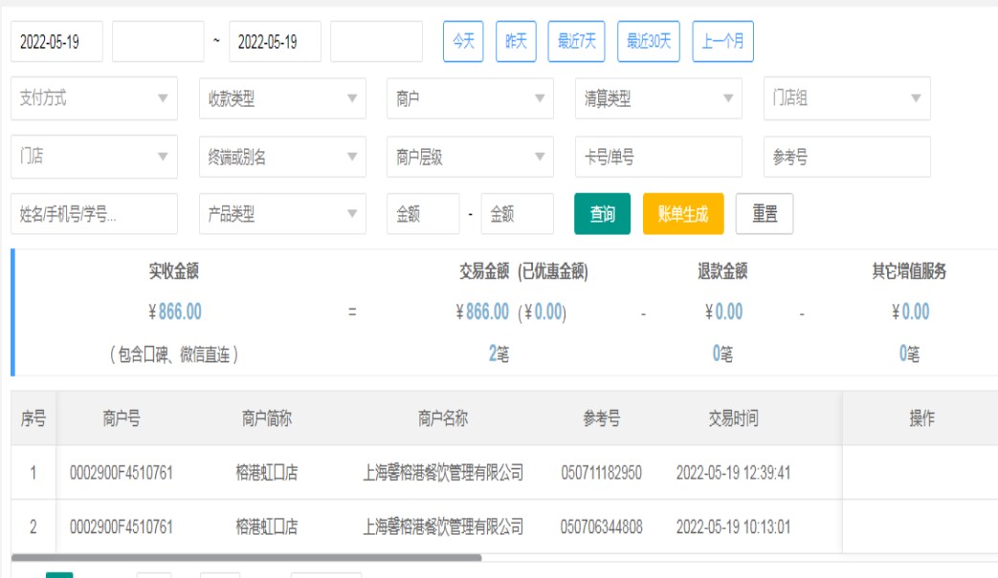Open the 商户层级 dropdown

[x=470, y=157]
